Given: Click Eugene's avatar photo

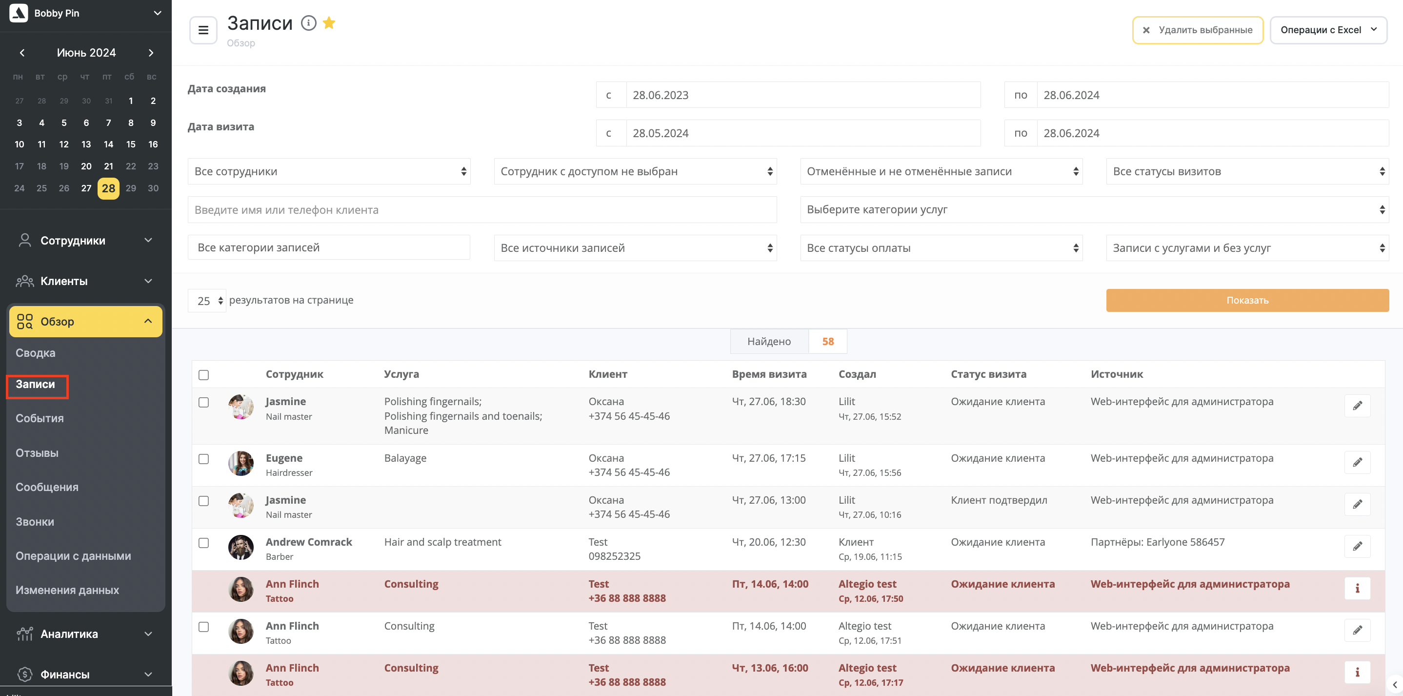Looking at the screenshot, I should tap(241, 463).
